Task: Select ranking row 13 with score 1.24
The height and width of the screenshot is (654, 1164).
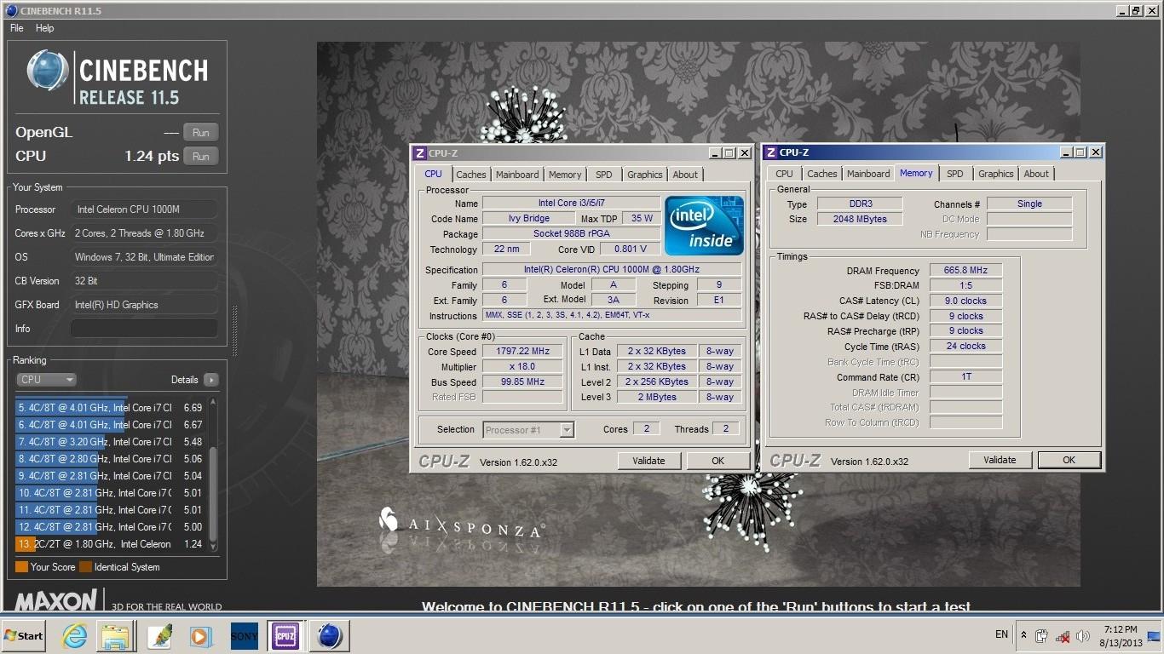Action: 110,544
